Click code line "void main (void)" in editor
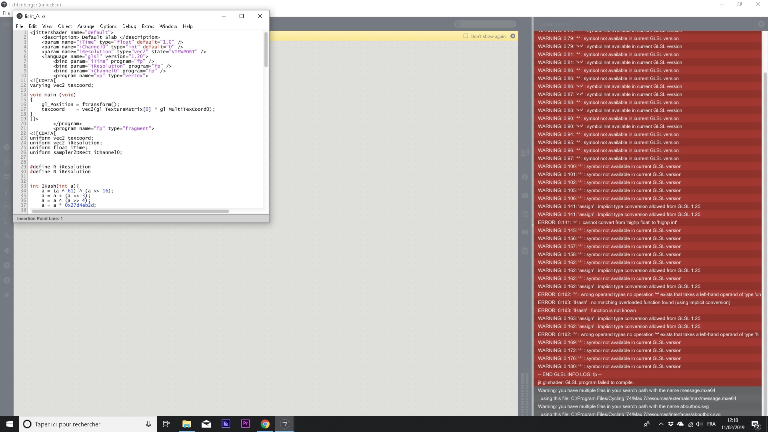This screenshot has width=768, height=432. [53, 95]
